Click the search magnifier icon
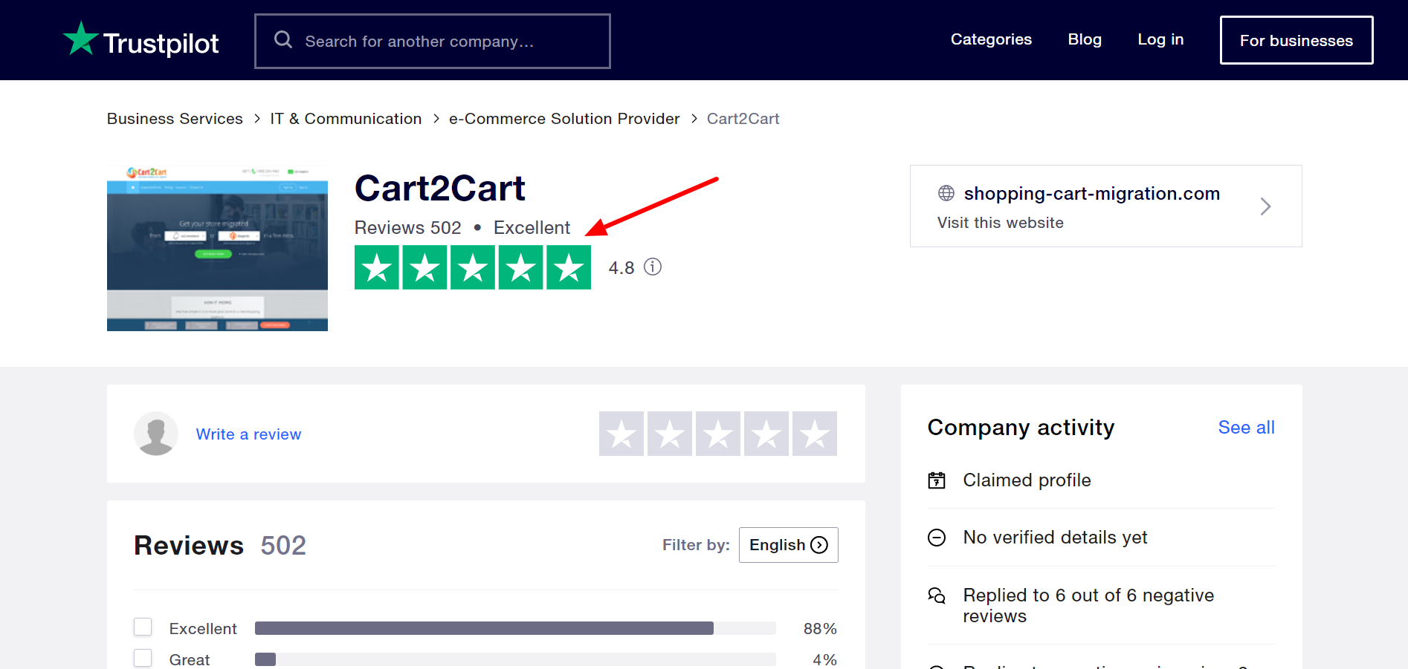This screenshot has height=669, width=1408. [x=283, y=39]
